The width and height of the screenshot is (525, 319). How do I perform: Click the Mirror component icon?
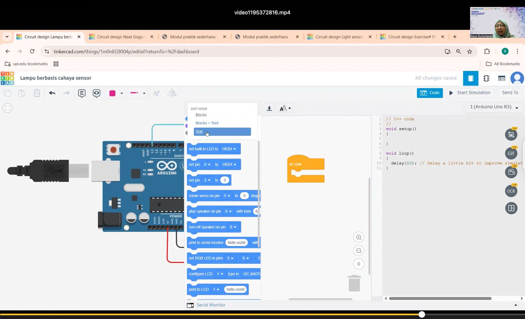pos(172,93)
